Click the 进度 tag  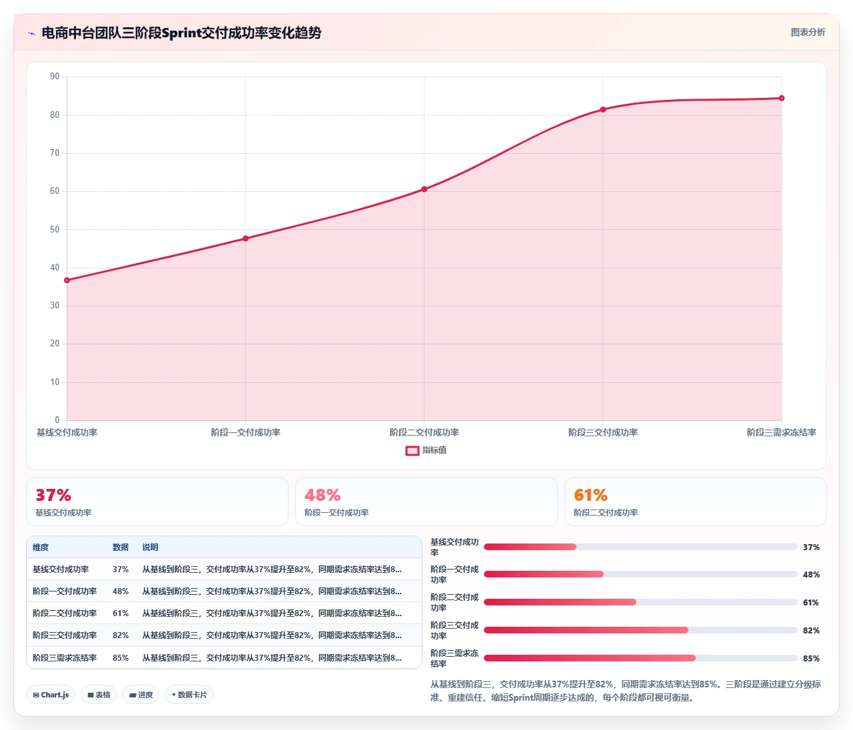pyautogui.click(x=141, y=695)
